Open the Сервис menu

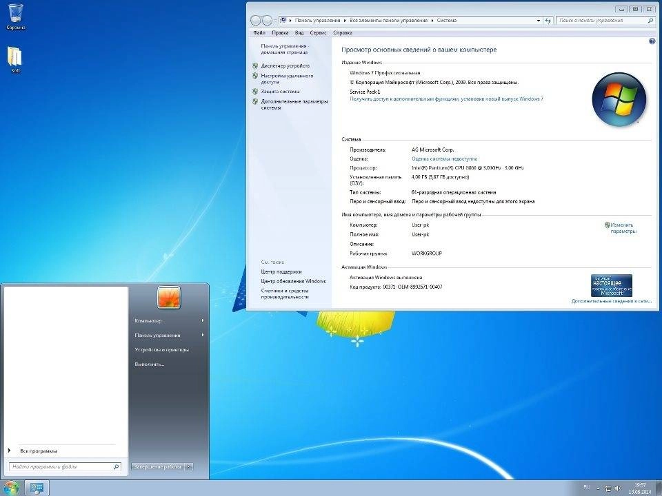click(319, 32)
